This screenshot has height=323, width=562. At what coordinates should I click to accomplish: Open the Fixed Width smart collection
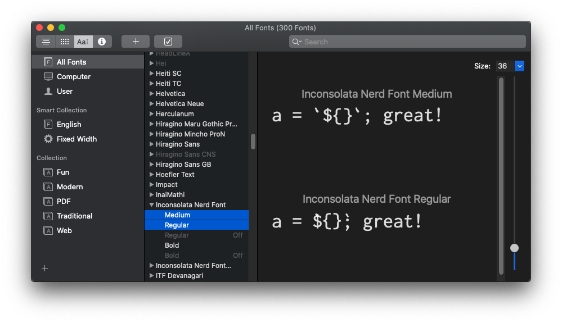(x=88, y=139)
